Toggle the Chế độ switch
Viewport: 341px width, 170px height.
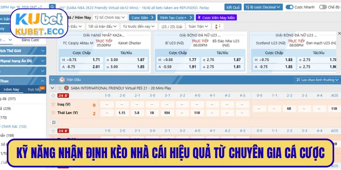(x=323, y=7)
